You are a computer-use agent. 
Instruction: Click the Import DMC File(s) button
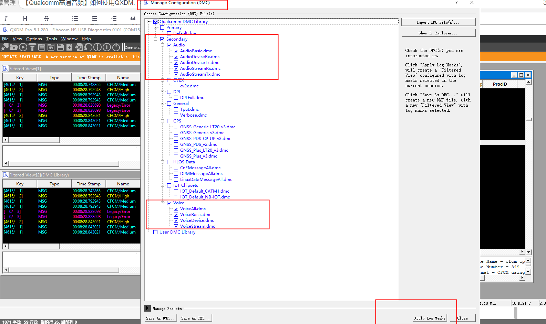click(x=438, y=22)
